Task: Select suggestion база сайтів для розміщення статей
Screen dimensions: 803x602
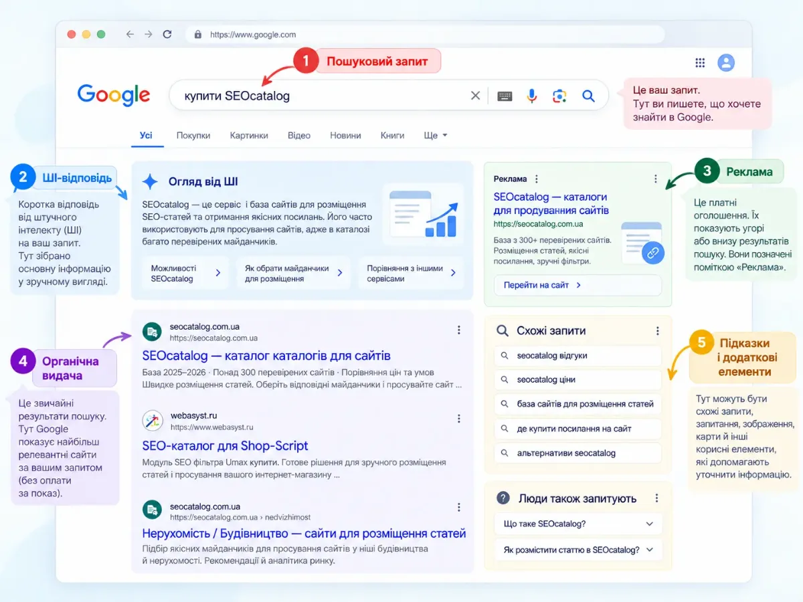Action: point(578,404)
